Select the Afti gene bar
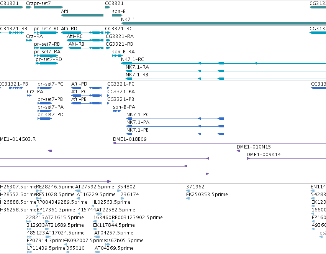This screenshot has width=326, height=254. point(82,15)
